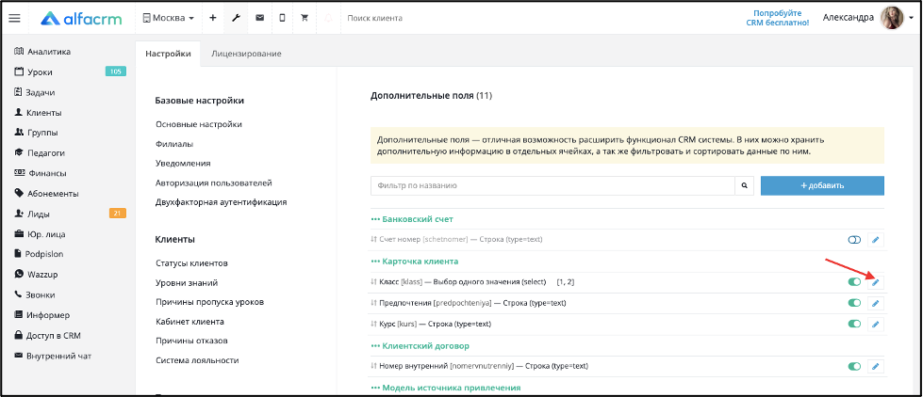The width and height of the screenshot is (923, 397).
Task: Open Клиенты in the sidebar
Action: pyautogui.click(x=38, y=113)
